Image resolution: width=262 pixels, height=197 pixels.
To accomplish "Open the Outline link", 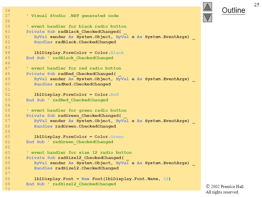I will click(233, 10).
